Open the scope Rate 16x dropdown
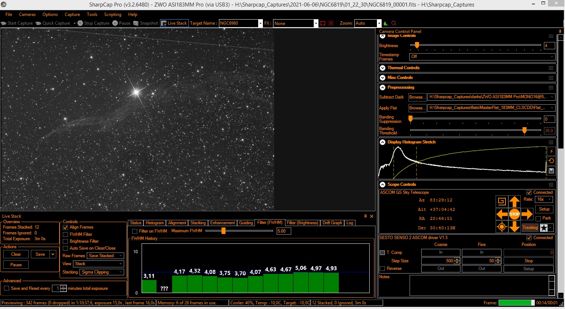This screenshot has height=309, width=565. 544,199
